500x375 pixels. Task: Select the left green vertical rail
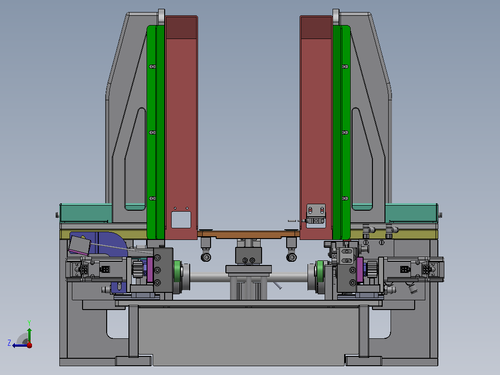[x=156, y=132]
